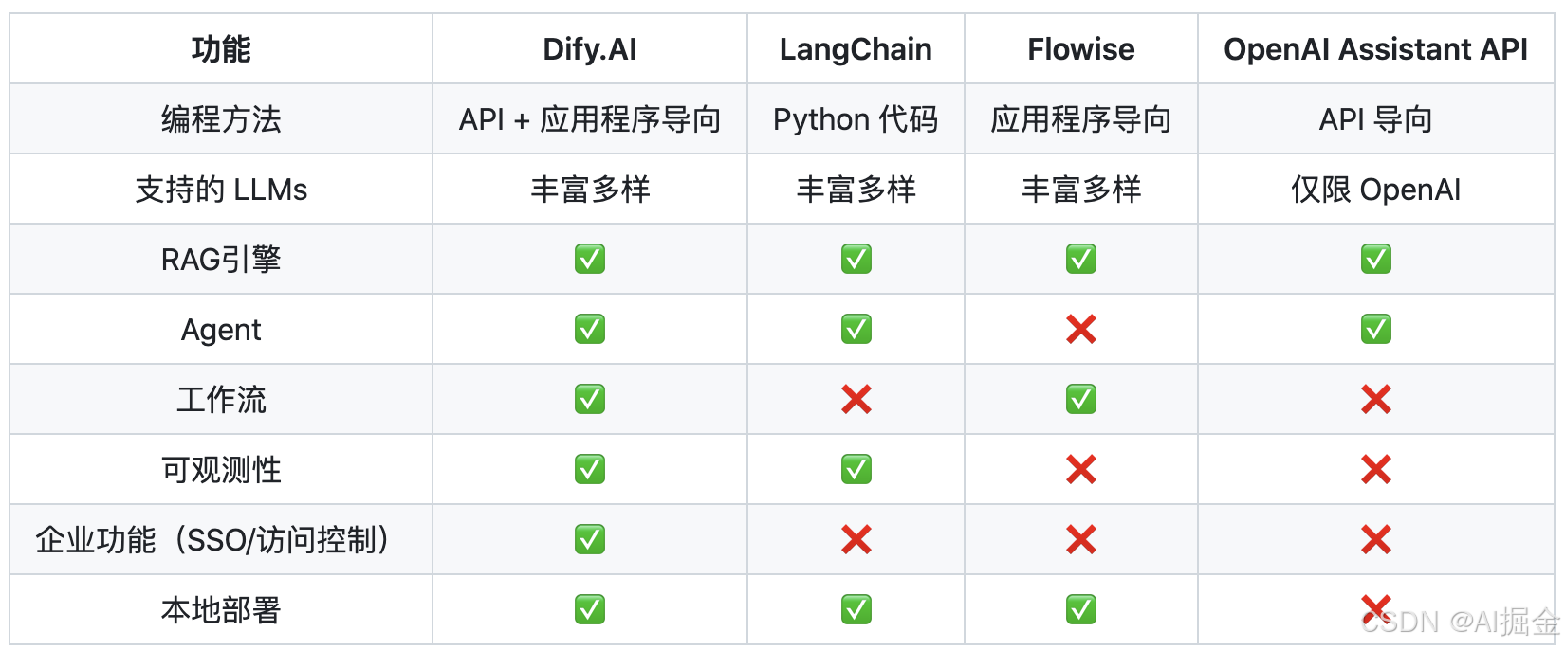
Task: Click the 支持的 LLMs row label
Action: click(221, 190)
